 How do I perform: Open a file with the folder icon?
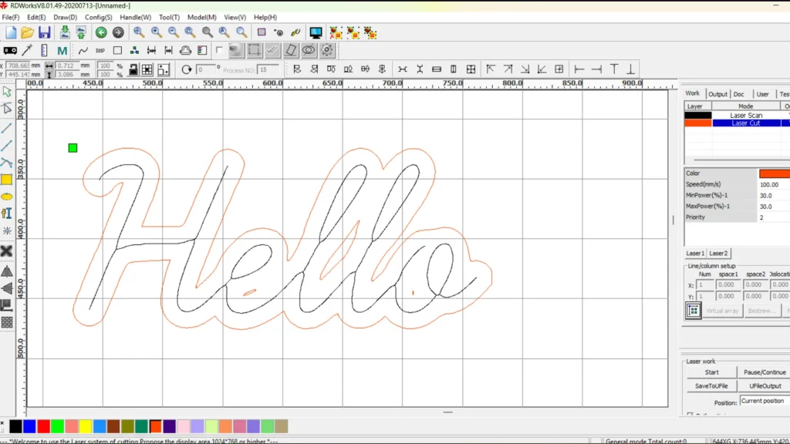[27, 32]
